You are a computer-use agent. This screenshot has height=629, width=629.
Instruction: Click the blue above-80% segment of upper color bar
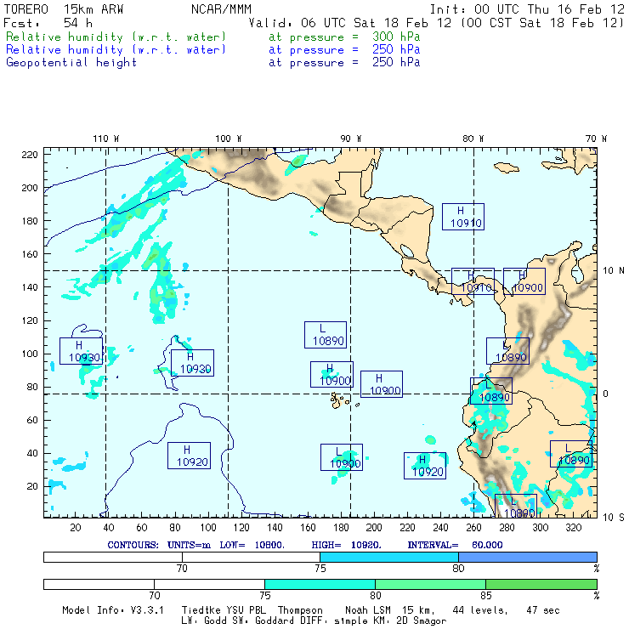tap(528, 557)
